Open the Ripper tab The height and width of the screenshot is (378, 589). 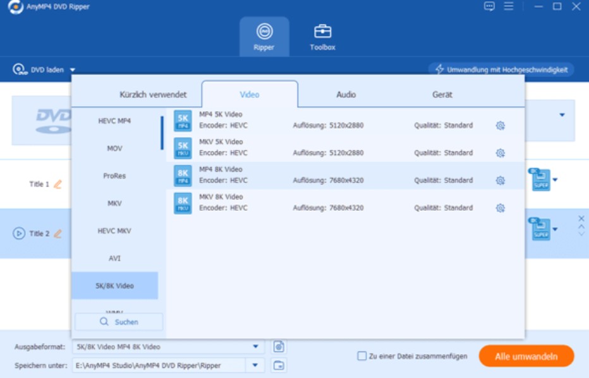point(264,37)
